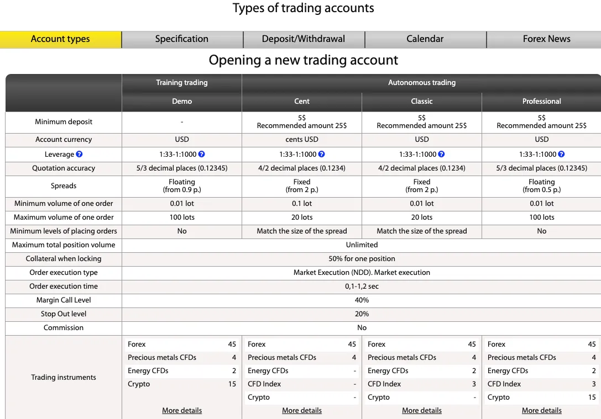
Task: Click Crypto row in Professional instruments
Action: 542,397
